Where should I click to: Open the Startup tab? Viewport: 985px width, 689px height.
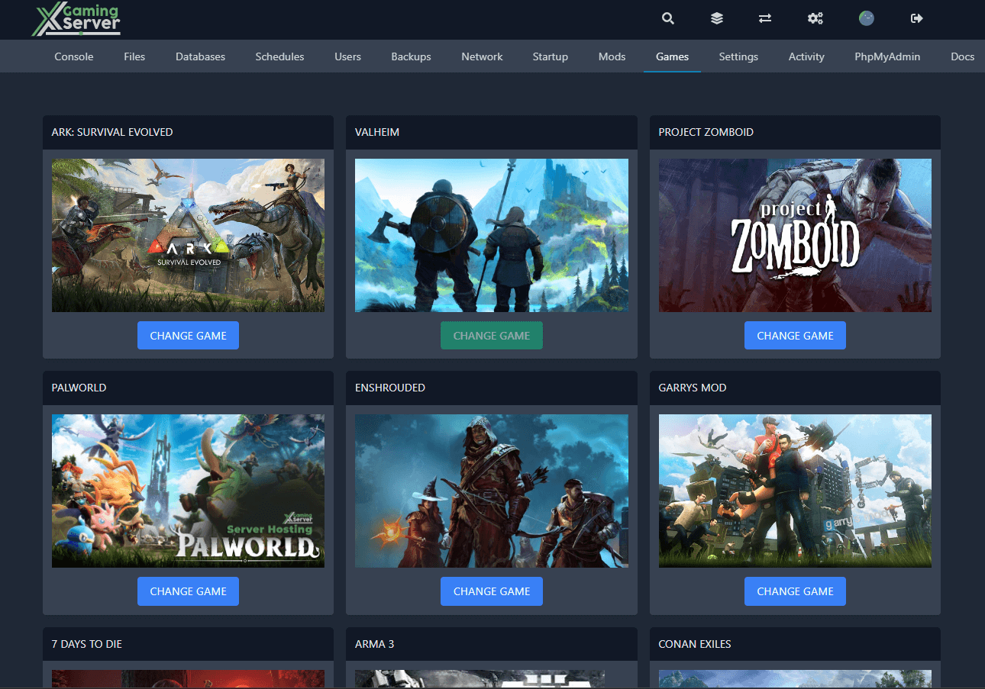[x=551, y=56]
